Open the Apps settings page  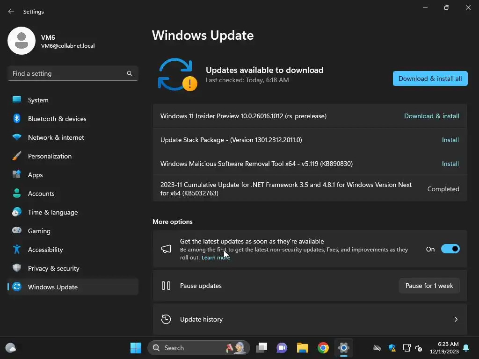point(73,175)
